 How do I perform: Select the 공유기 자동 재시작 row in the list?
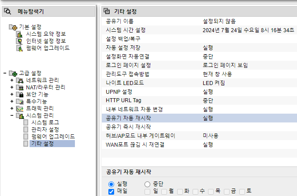(x=199, y=118)
